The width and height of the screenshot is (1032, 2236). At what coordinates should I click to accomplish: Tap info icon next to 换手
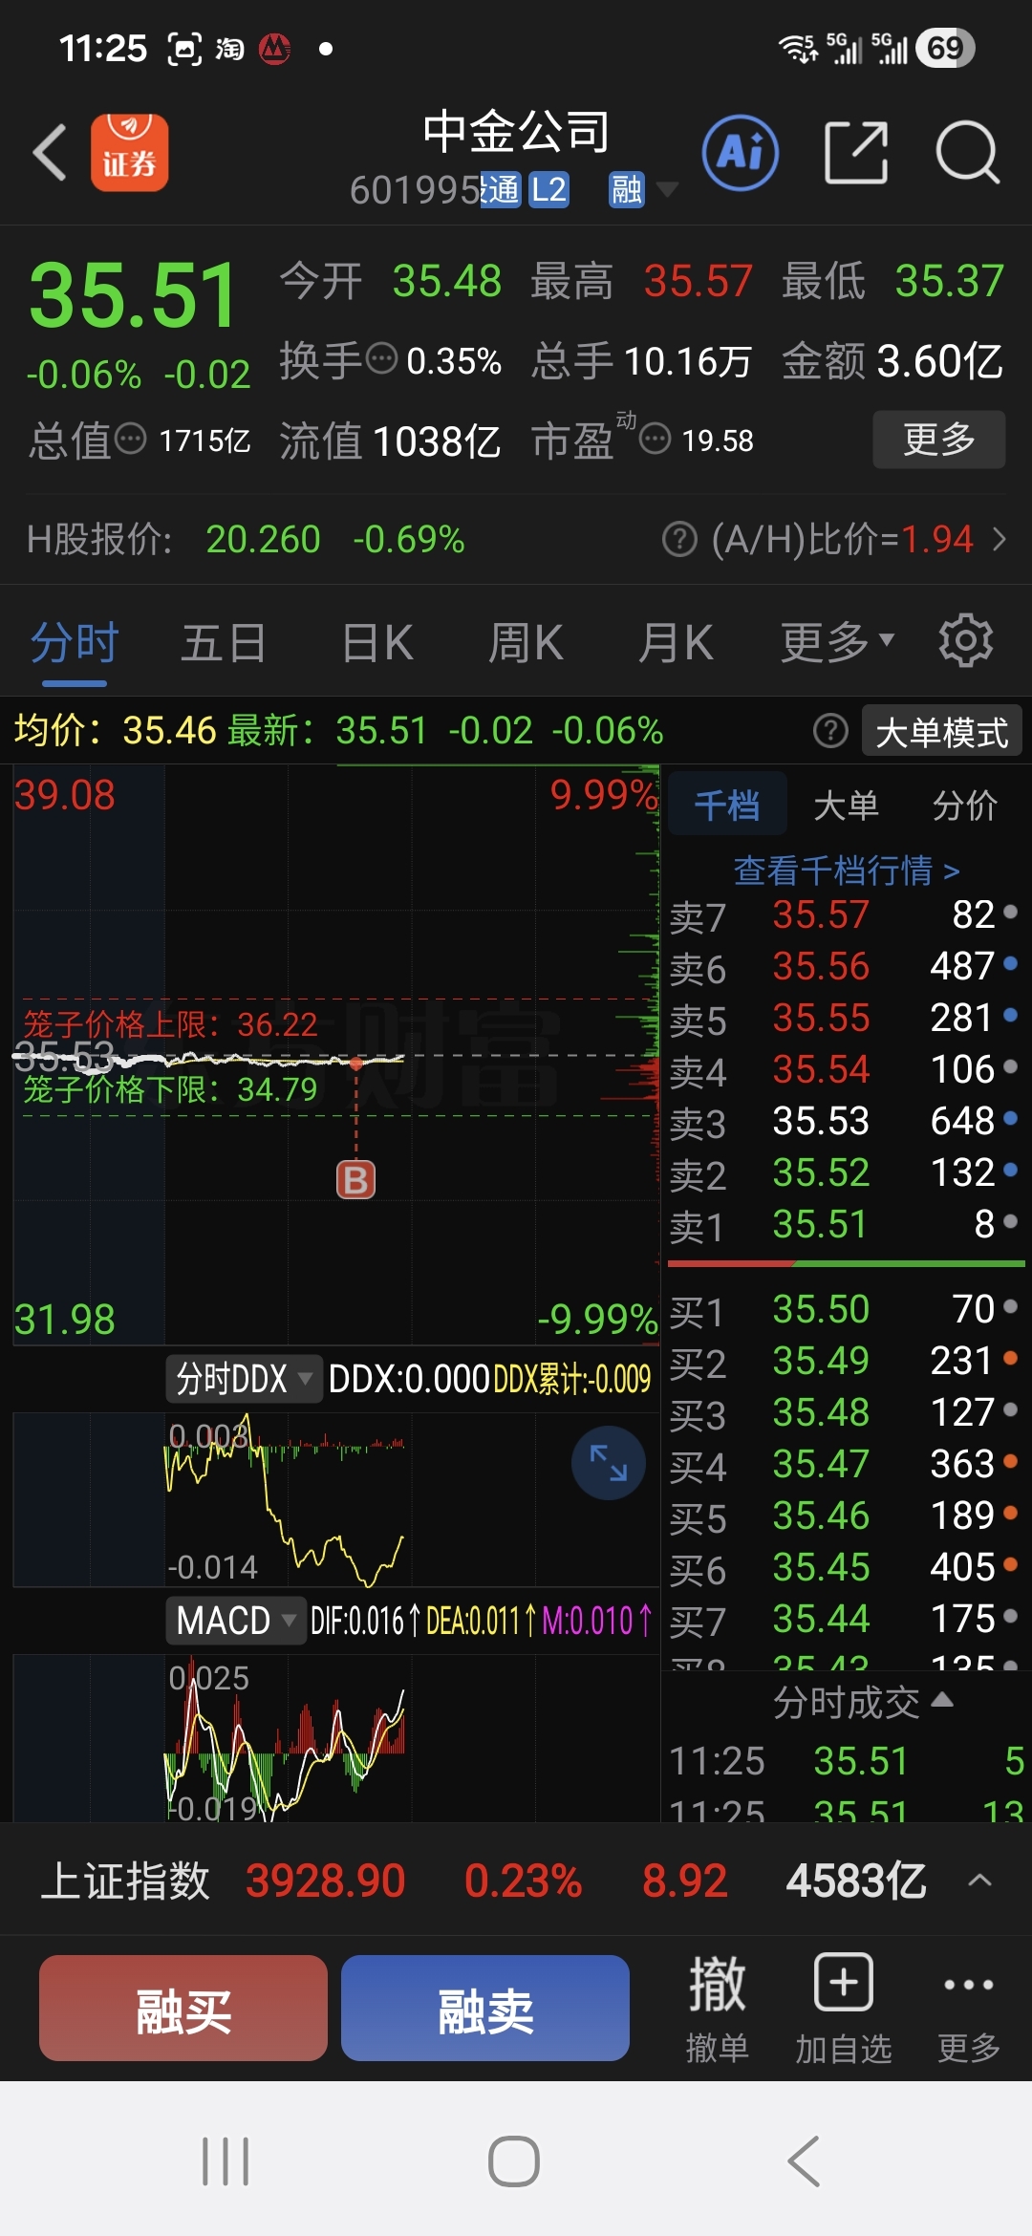[382, 359]
